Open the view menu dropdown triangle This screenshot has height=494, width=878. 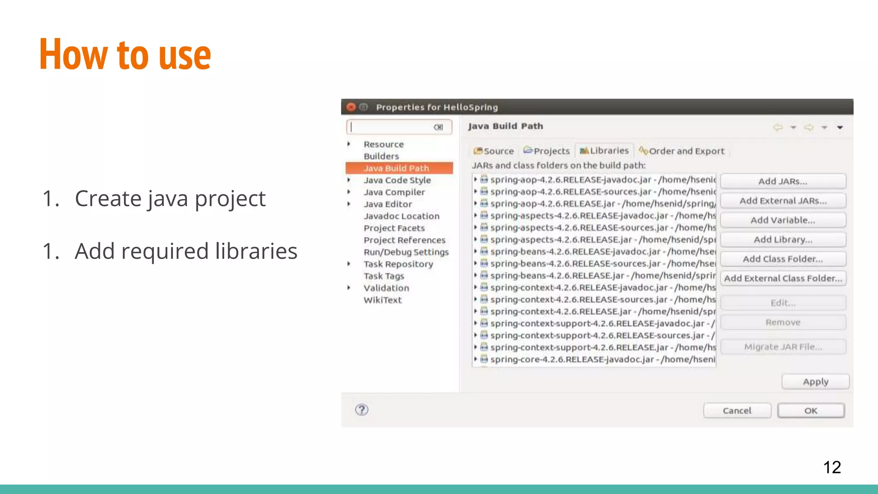[x=840, y=127]
